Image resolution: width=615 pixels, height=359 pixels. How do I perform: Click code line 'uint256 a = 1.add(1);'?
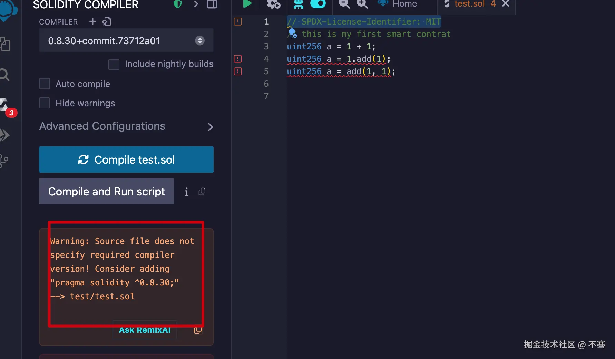339,59
